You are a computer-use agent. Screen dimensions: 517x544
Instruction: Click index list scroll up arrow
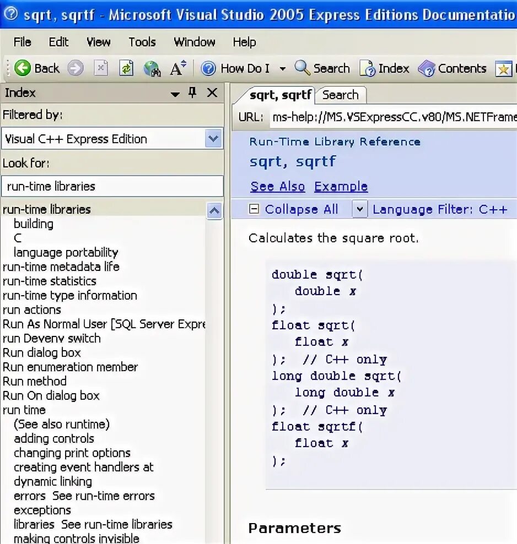pos(214,210)
